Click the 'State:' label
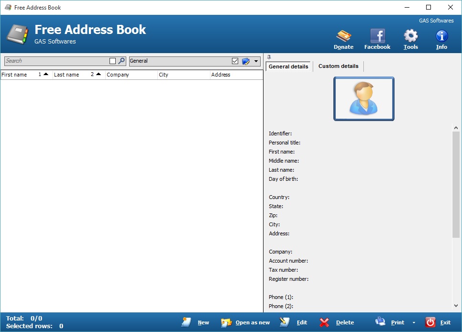Screen dimensions: 462x332 (276, 206)
